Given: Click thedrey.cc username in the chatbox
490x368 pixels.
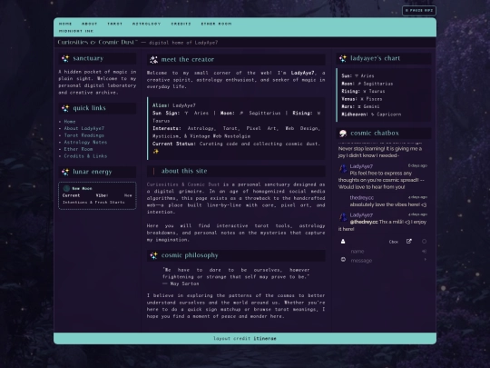Looking at the screenshot, I should coord(361,197).
